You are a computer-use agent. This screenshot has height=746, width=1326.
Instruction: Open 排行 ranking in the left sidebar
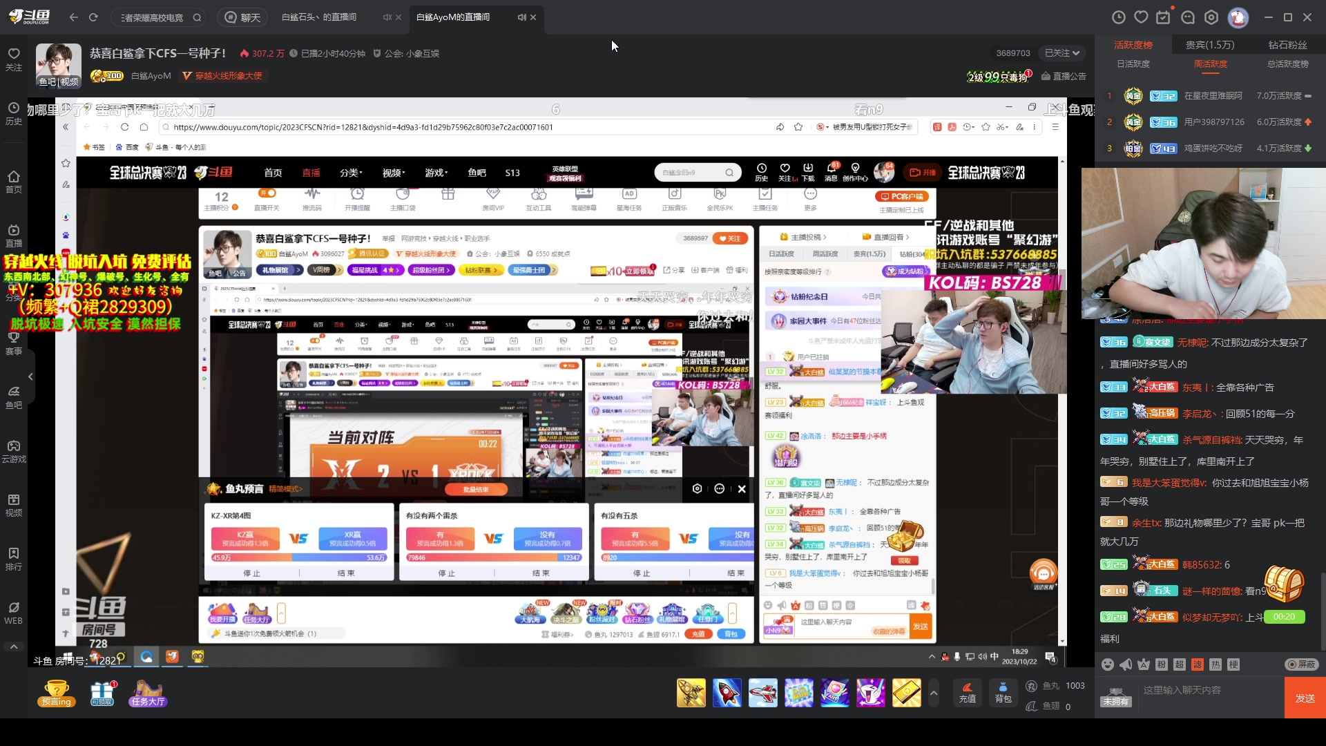(x=14, y=559)
